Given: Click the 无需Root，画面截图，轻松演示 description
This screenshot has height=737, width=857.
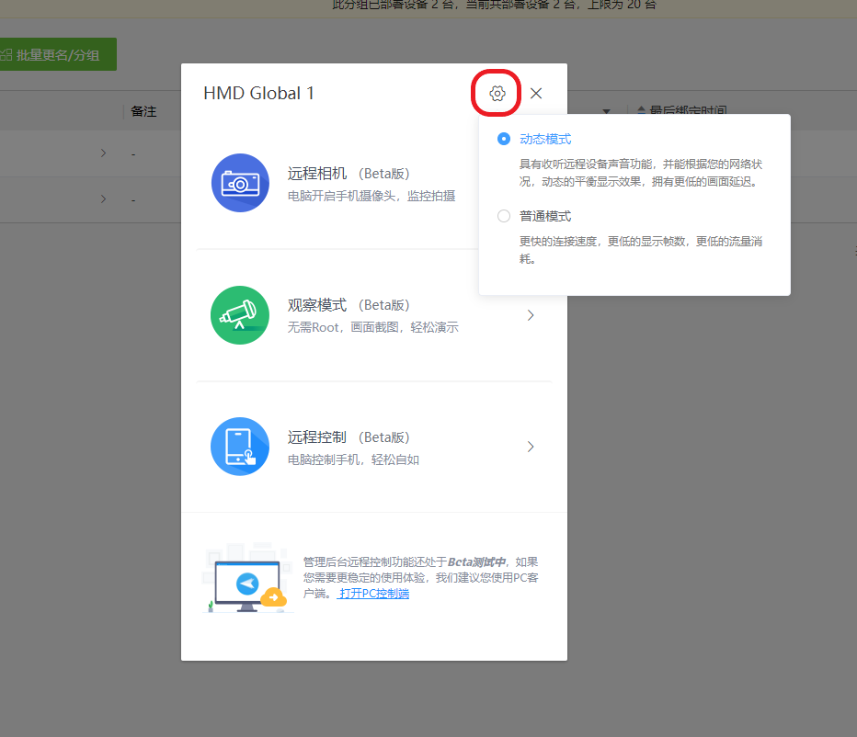Looking at the screenshot, I should tap(372, 327).
